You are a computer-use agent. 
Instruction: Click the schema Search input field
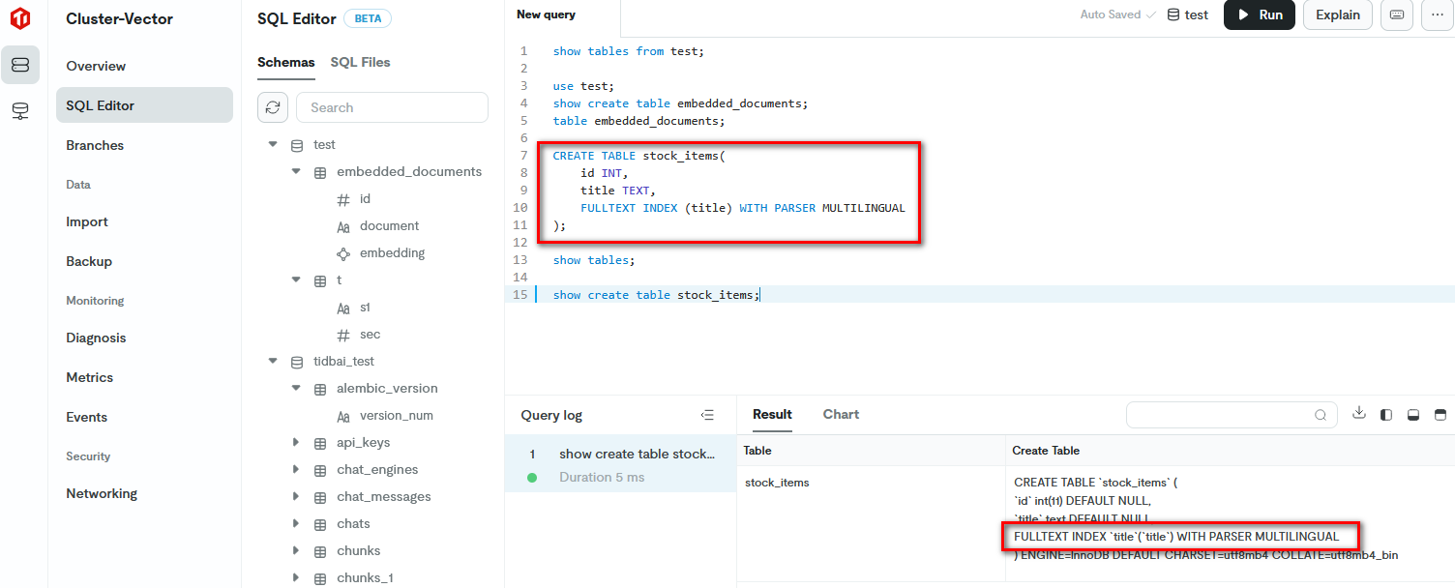(x=392, y=107)
